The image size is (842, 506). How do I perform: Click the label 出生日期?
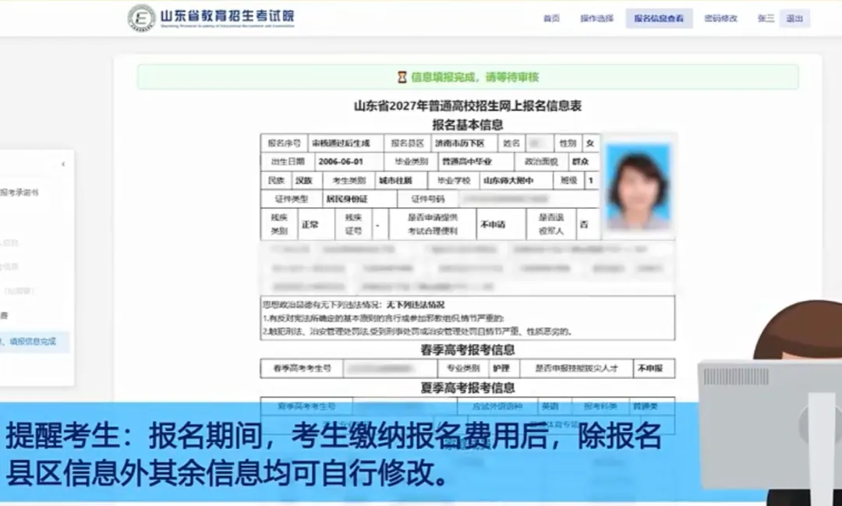tap(288, 161)
